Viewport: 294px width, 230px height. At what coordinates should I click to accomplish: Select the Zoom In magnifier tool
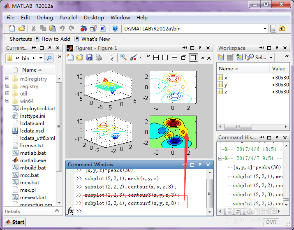coord(123,57)
